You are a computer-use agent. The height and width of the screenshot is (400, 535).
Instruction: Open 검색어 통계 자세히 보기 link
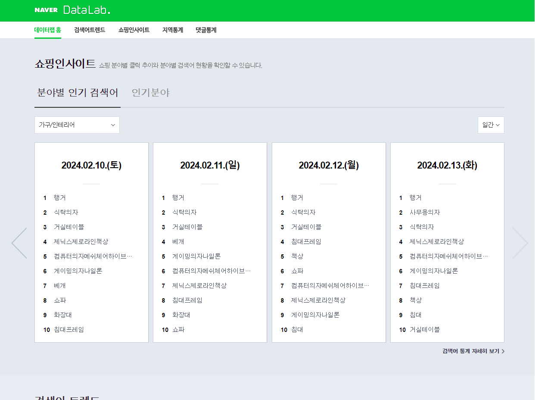pyautogui.click(x=473, y=351)
